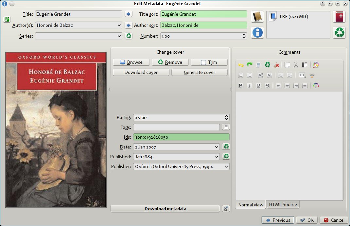Image resolution: width=350 pixels, height=226 pixels.
Task: Click the swap title and author icon
Action: click(7, 20)
